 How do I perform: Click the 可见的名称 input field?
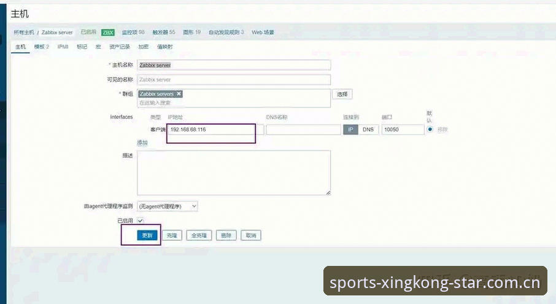(x=234, y=80)
